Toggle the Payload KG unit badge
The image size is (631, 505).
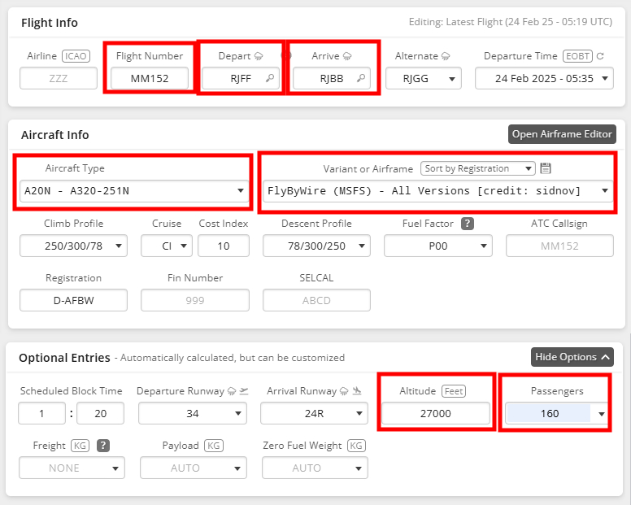pyautogui.click(x=214, y=446)
